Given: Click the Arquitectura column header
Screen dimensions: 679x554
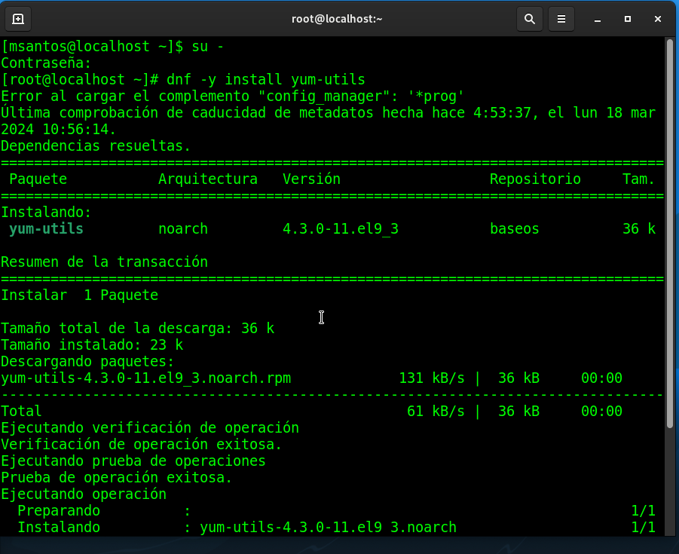Looking at the screenshot, I should (208, 179).
